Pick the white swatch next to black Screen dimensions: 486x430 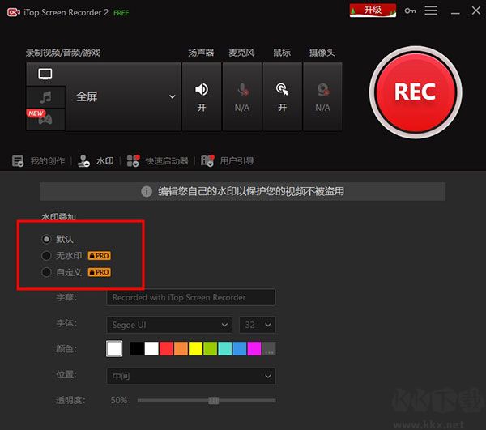coord(151,349)
